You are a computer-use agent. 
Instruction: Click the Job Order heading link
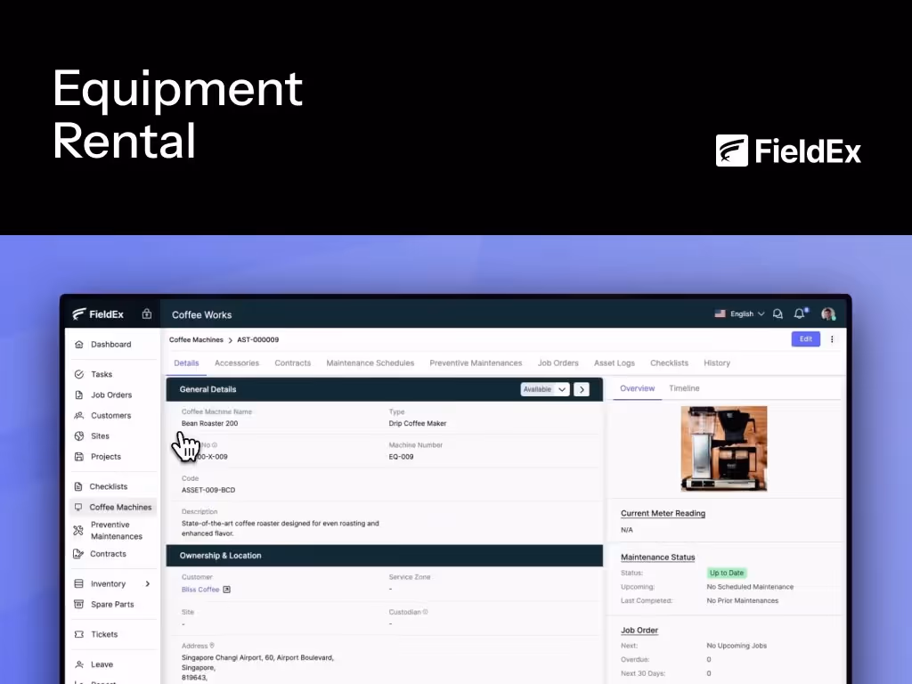(639, 631)
